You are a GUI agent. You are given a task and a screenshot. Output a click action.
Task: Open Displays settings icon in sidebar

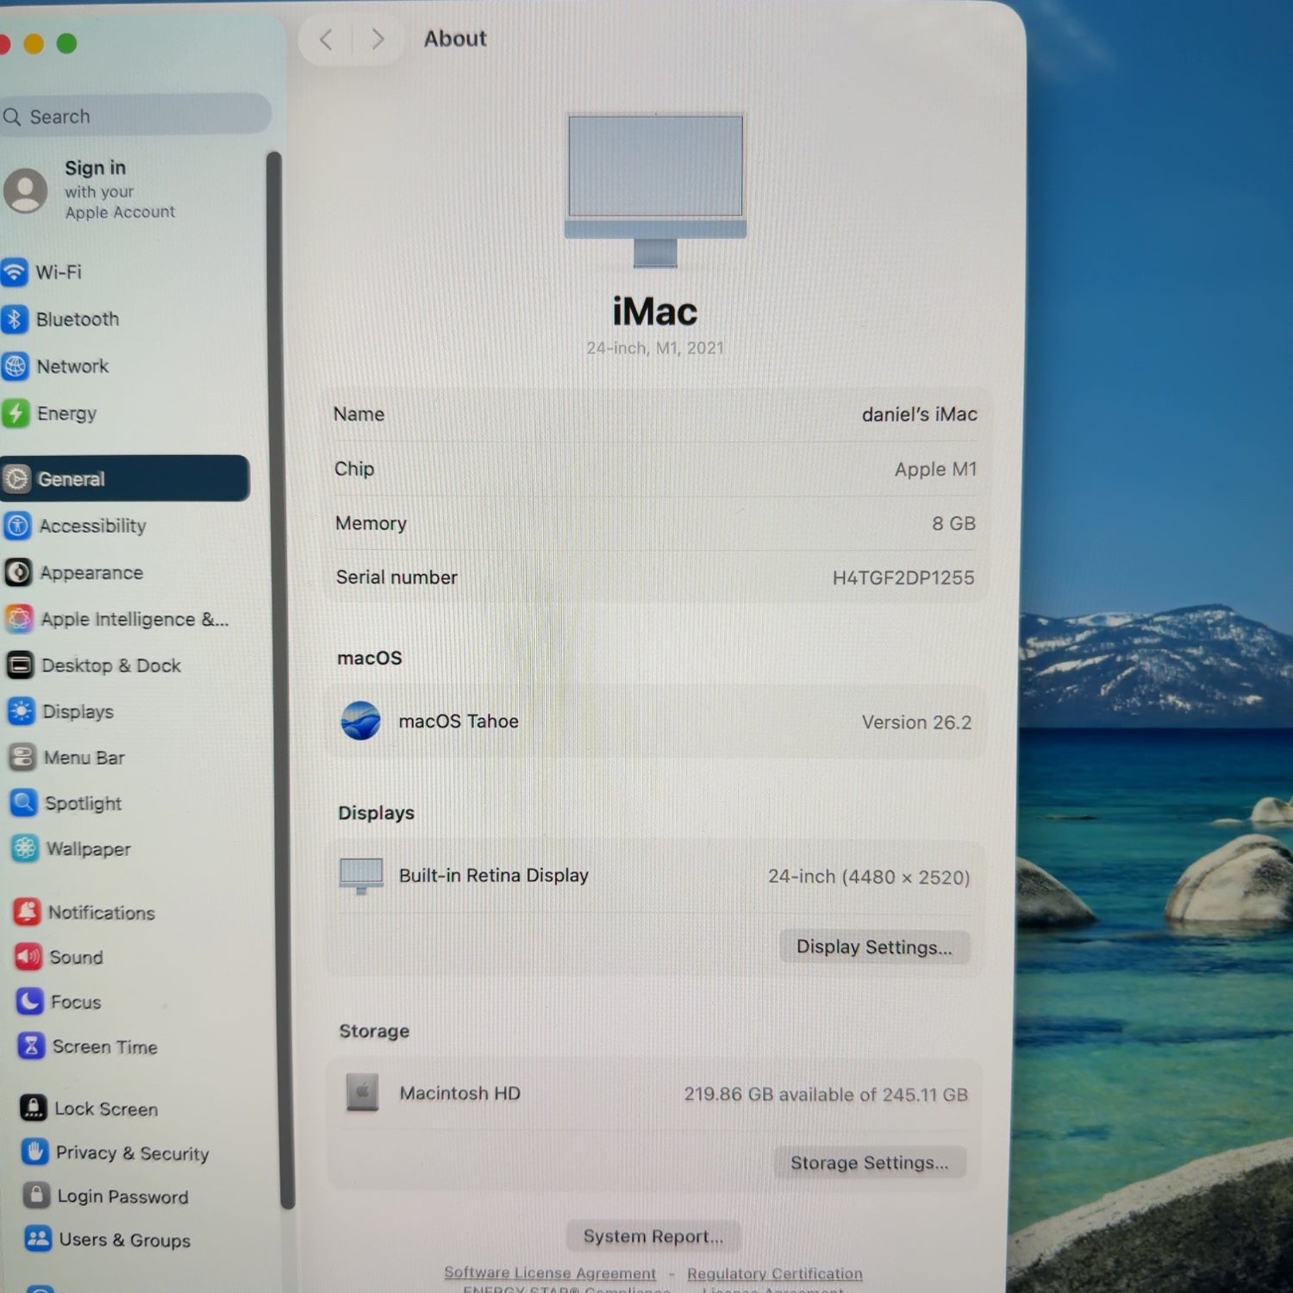pos(21,711)
